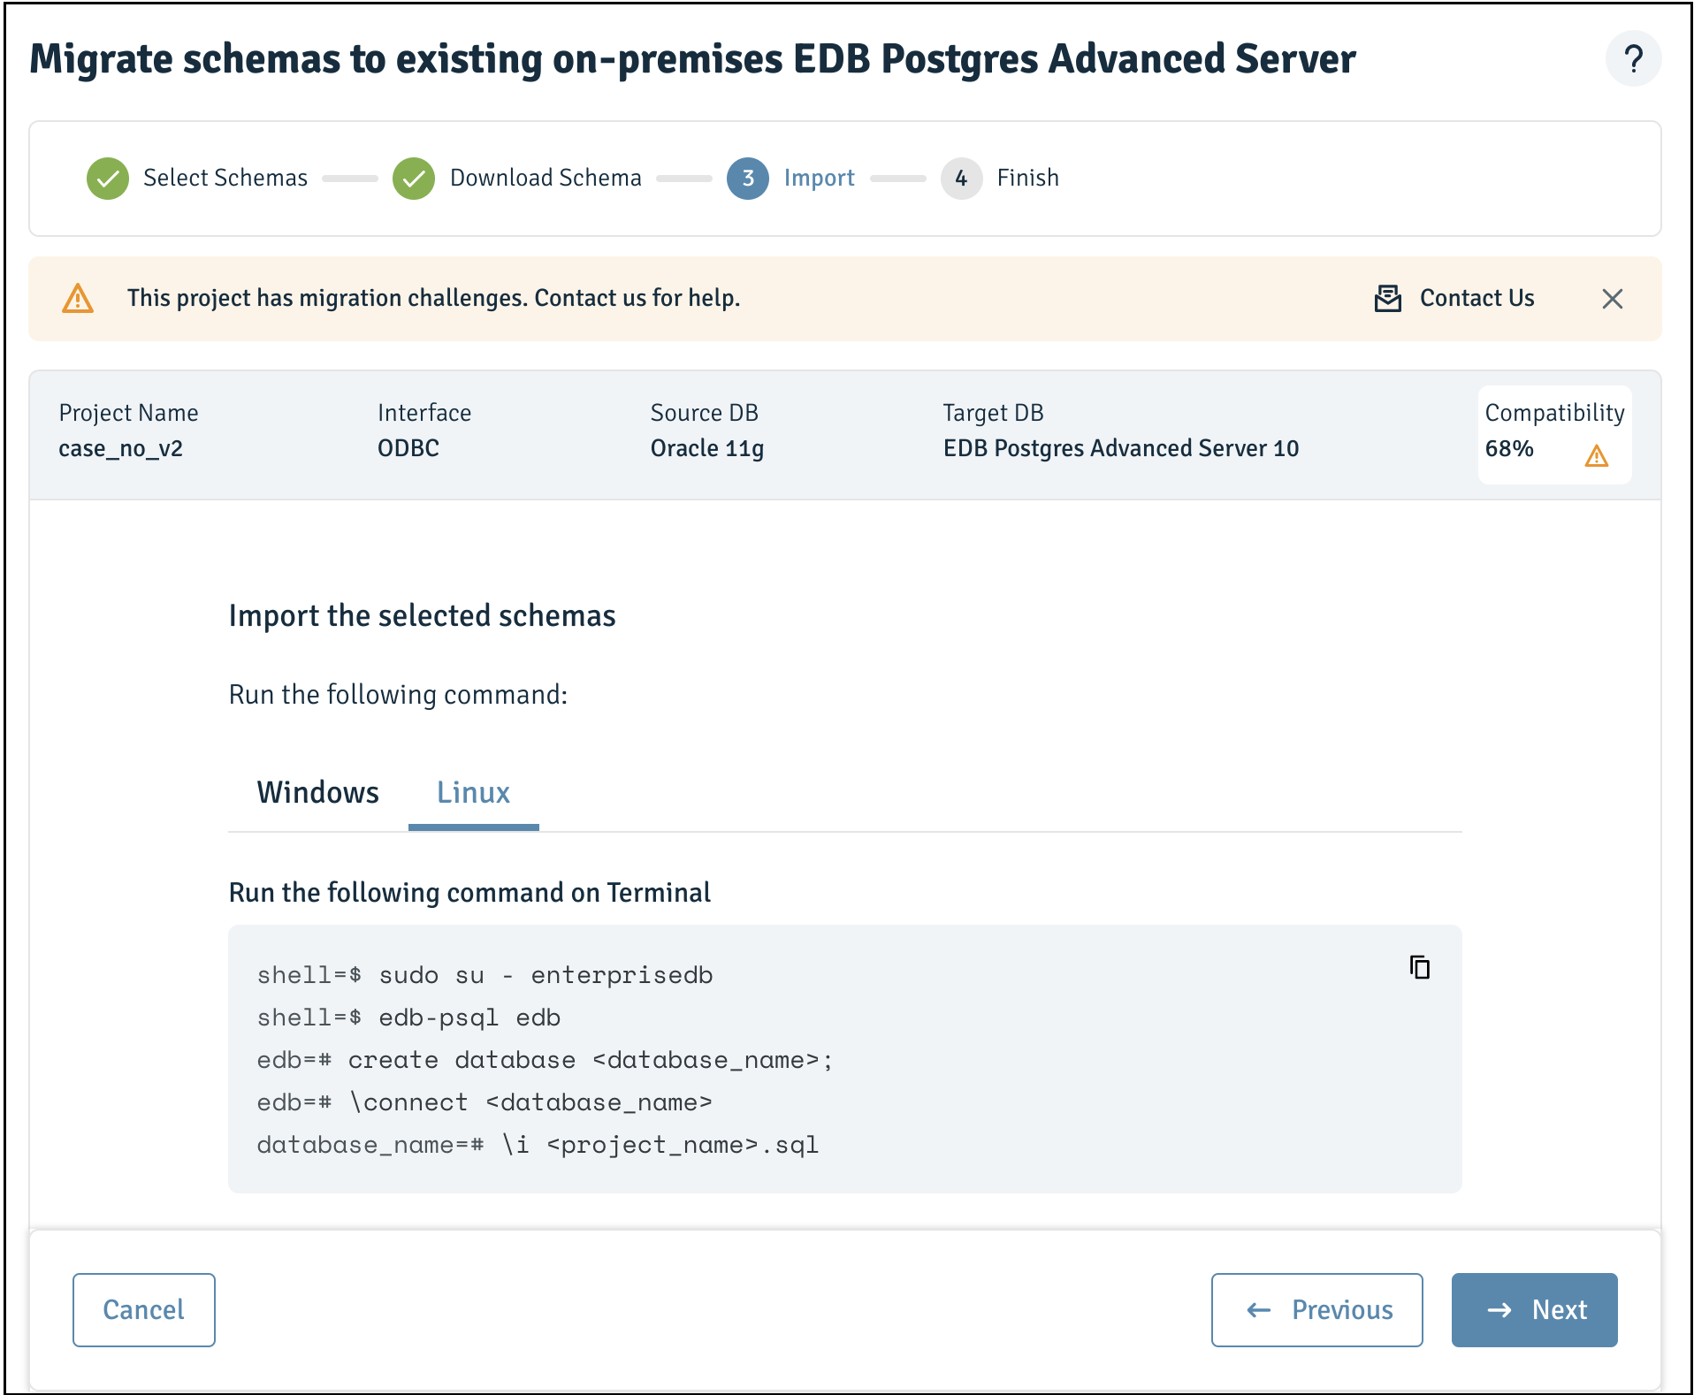Image resolution: width=1694 pixels, height=1395 pixels.
Task: Click the Project Name label
Action: (128, 413)
